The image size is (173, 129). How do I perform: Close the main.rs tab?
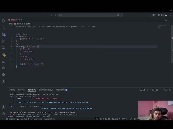22,20
